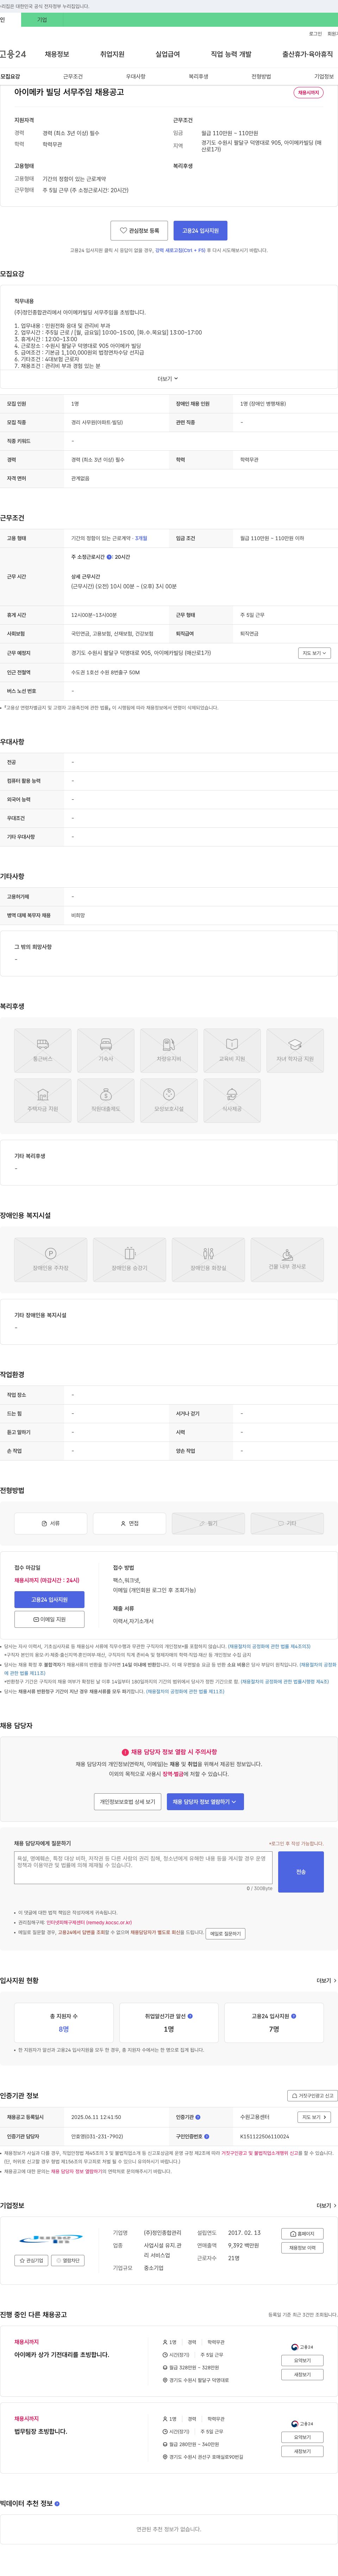Screen dimensions: 338x2576
Task: Open the 직업 능력 개발 menu
Action: 231,54
